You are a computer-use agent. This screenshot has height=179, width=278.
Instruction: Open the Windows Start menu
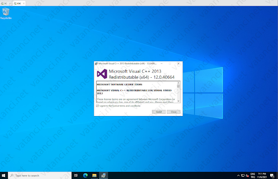pyautogui.click(x=3, y=176)
